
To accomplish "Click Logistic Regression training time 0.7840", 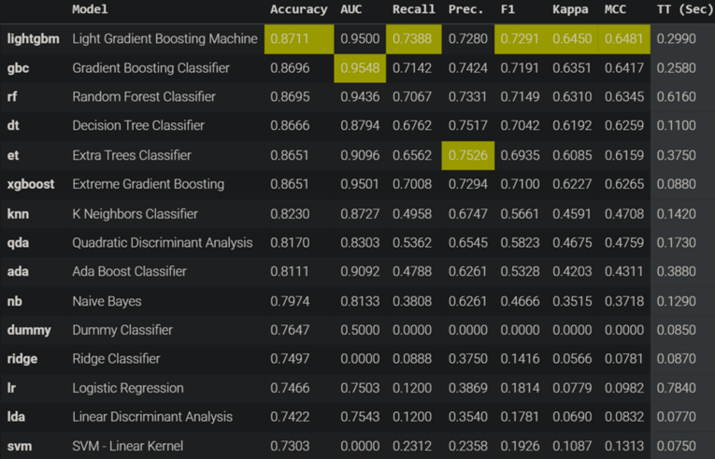I will point(677,388).
